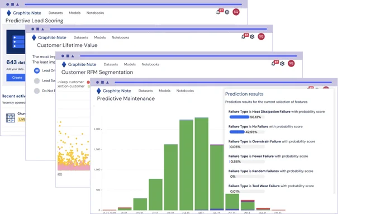Open Models in Predictive Lead Scoring window

(75, 13)
